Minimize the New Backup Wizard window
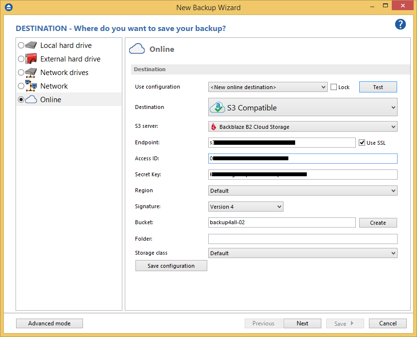Viewport: 417px width, 337px height. 372,6
